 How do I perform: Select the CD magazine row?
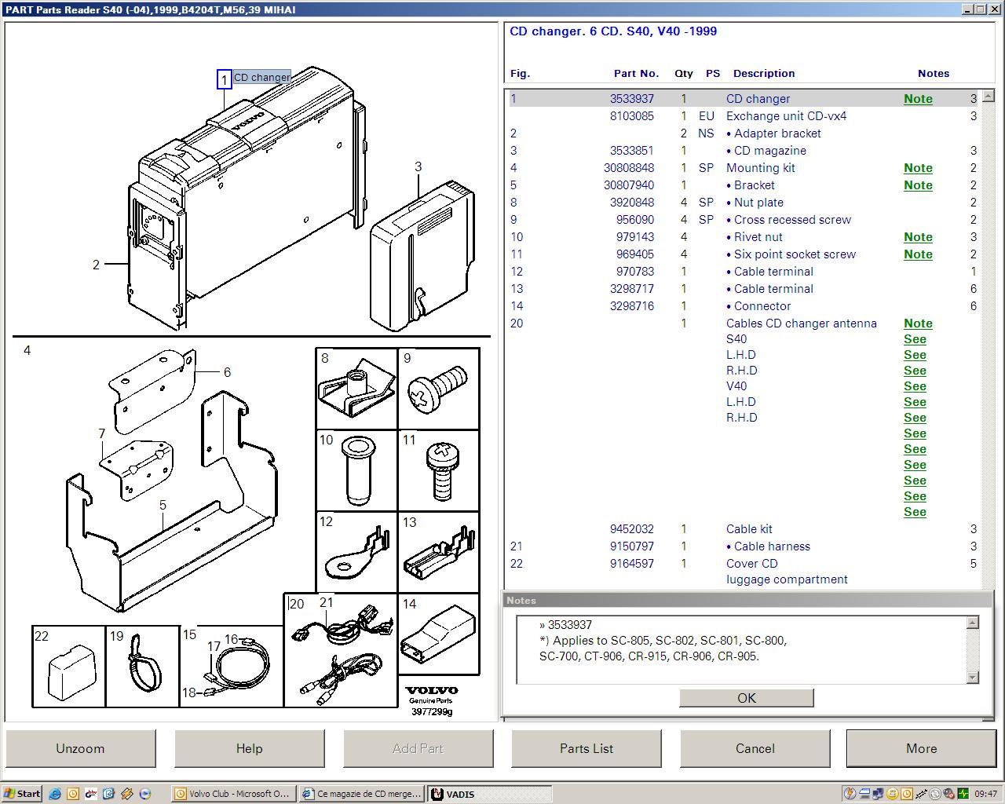click(x=743, y=151)
